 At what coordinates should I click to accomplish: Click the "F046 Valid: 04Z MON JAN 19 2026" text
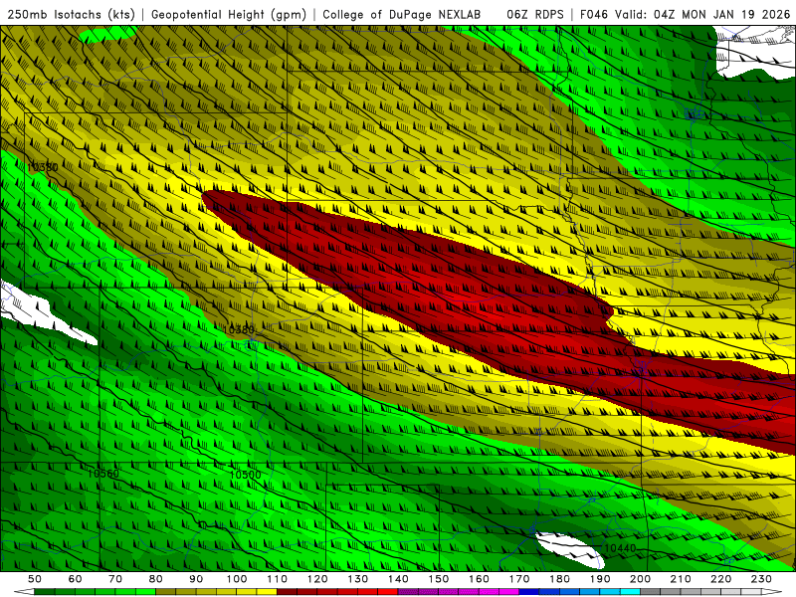click(685, 14)
